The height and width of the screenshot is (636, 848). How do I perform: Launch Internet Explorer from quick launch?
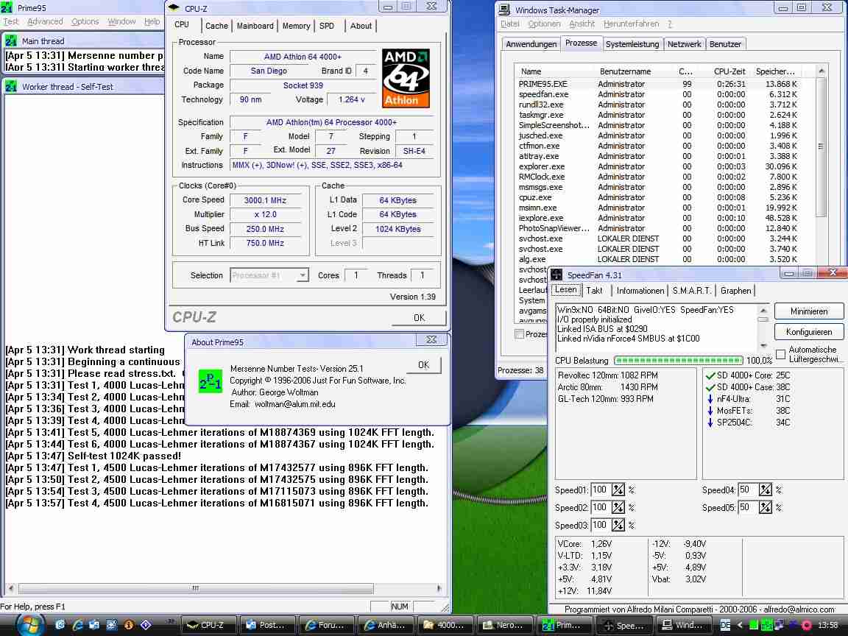[x=77, y=625]
